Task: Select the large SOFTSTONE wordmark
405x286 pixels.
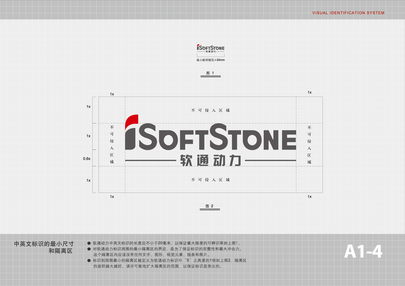Action: pyautogui.click(x=217, y=137)
